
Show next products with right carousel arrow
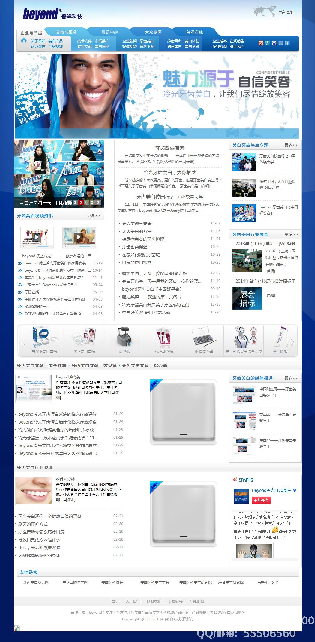(292, 342)
